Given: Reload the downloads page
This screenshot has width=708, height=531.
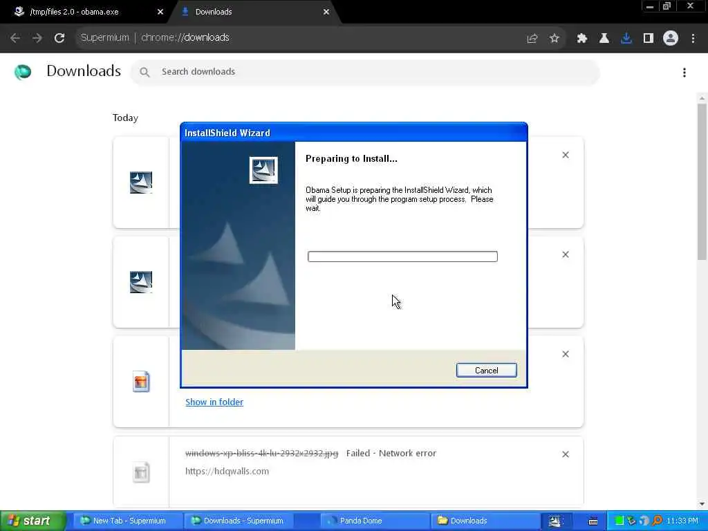Looking at the screenshot, I should [59, 38].
